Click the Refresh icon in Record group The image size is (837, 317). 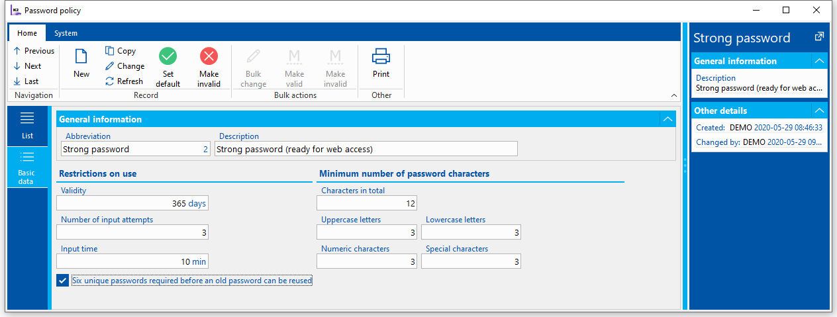tap(110, 81)
